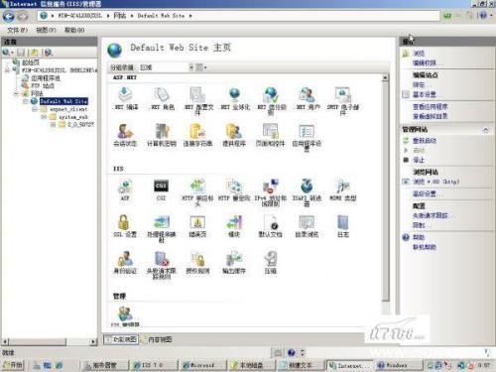
Task: Select Default Web Site in the tree
Action: [63, 101]
